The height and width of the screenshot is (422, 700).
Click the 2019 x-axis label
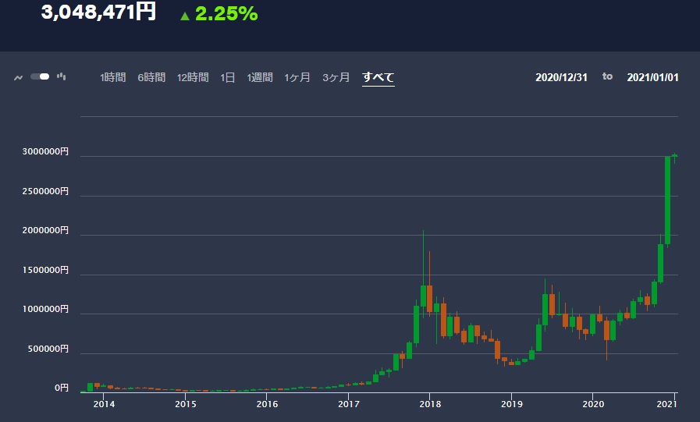point(512,404)
